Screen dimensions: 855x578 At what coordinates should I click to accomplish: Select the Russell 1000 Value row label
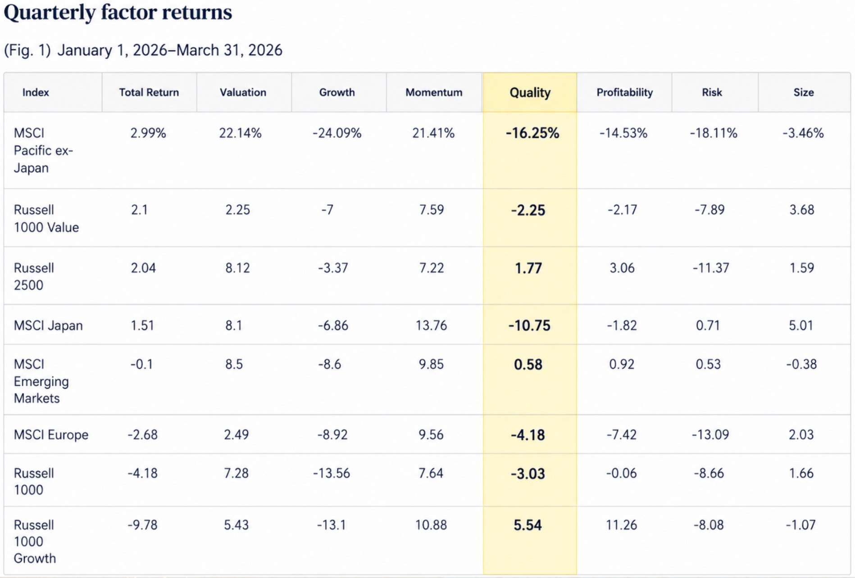(x=46, y=218)
